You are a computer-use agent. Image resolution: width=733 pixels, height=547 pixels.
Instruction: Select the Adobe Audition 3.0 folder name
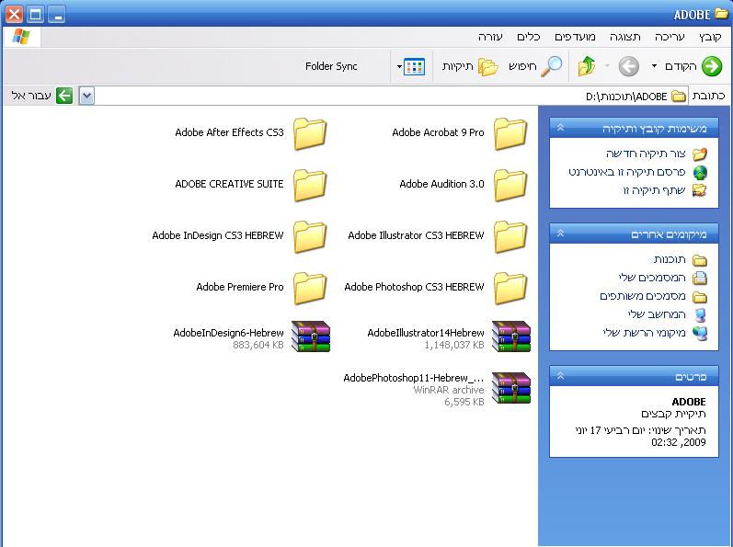[x=441, y=184]
